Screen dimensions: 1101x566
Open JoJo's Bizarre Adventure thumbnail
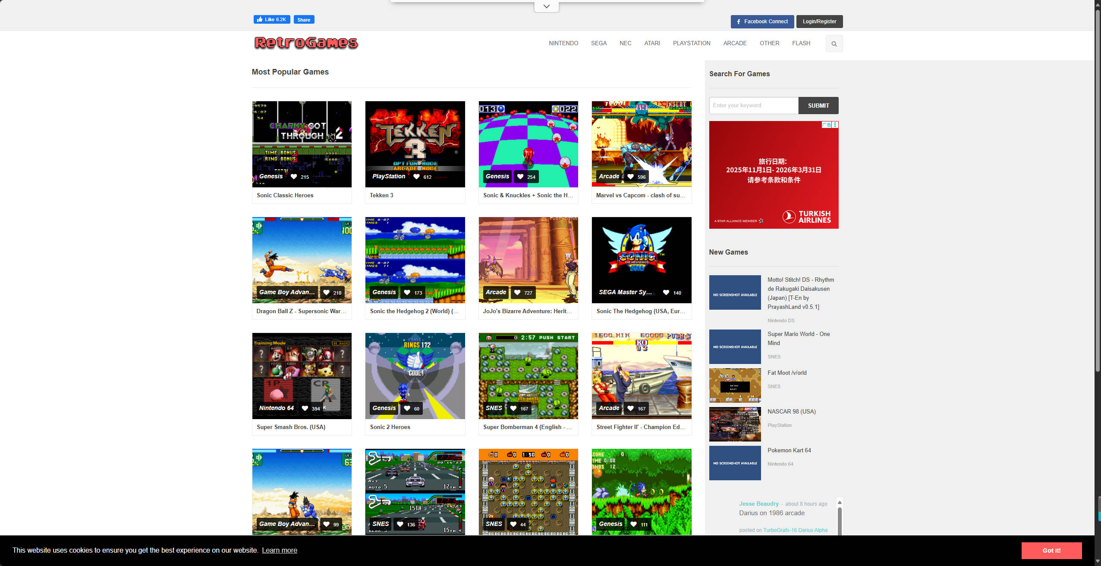click(528, 260)
